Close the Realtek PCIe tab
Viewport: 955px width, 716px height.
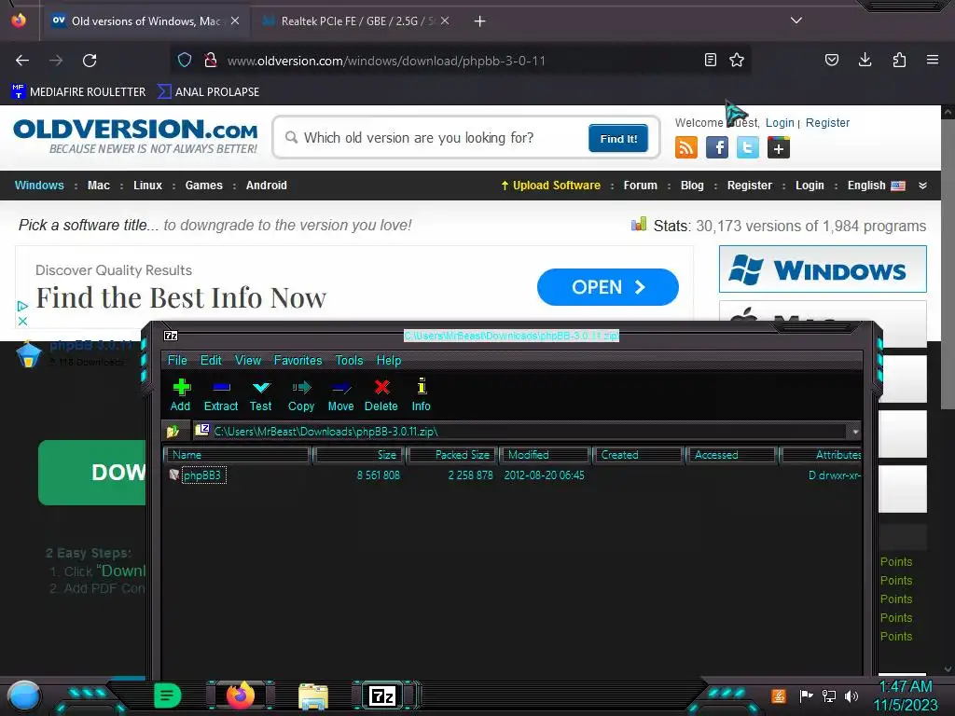pos(445,21)
